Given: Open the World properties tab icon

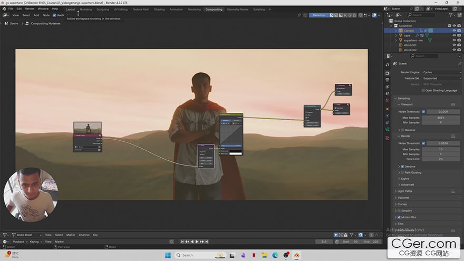Looking at the screenshot, I should coord(388,101).
